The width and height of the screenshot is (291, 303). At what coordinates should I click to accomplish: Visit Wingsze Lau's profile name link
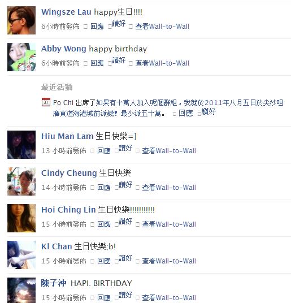[66, 12]
